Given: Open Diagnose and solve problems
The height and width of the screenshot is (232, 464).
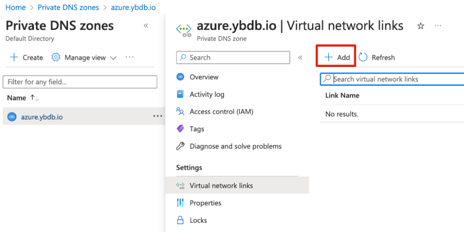Looking at the screenshot, I should point(235,146).
